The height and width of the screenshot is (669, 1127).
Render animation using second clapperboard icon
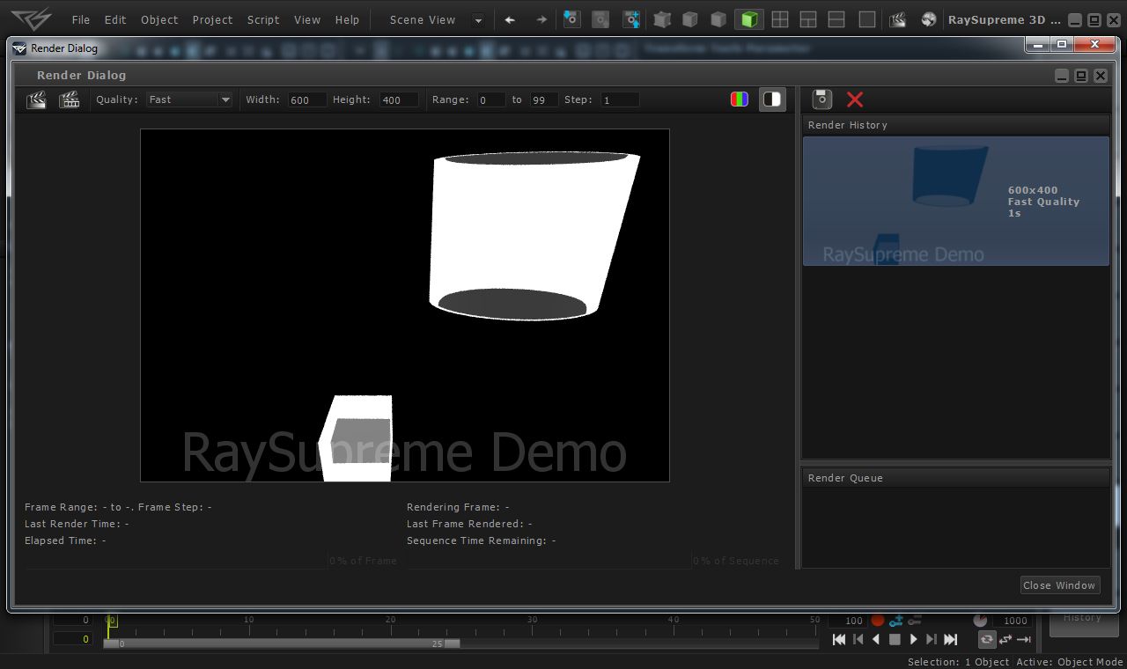click(x=70, y=99)
